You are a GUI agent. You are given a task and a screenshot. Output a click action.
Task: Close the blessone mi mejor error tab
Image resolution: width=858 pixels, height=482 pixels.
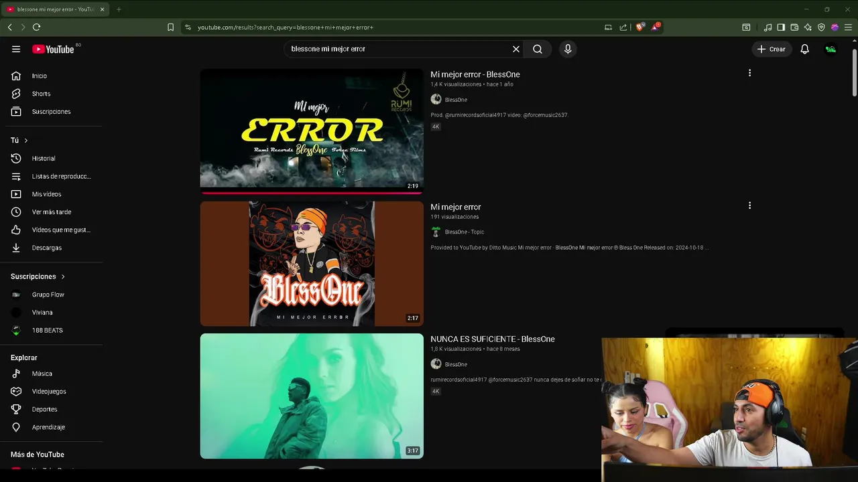point(102,9)
